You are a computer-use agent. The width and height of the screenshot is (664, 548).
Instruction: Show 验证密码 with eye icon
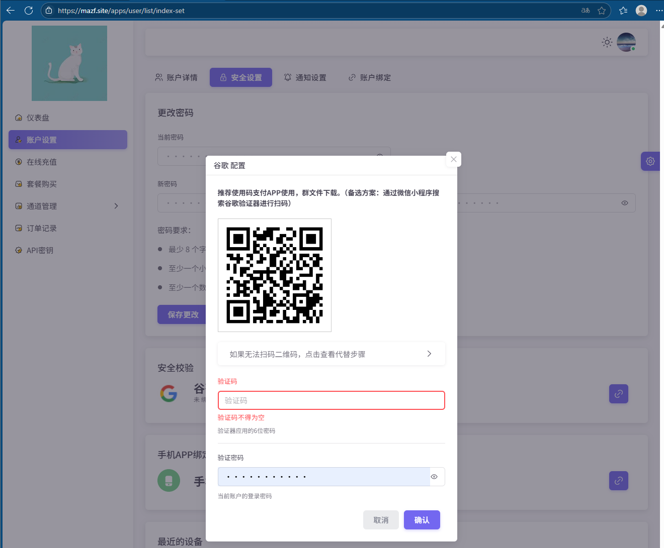point(434,477)
